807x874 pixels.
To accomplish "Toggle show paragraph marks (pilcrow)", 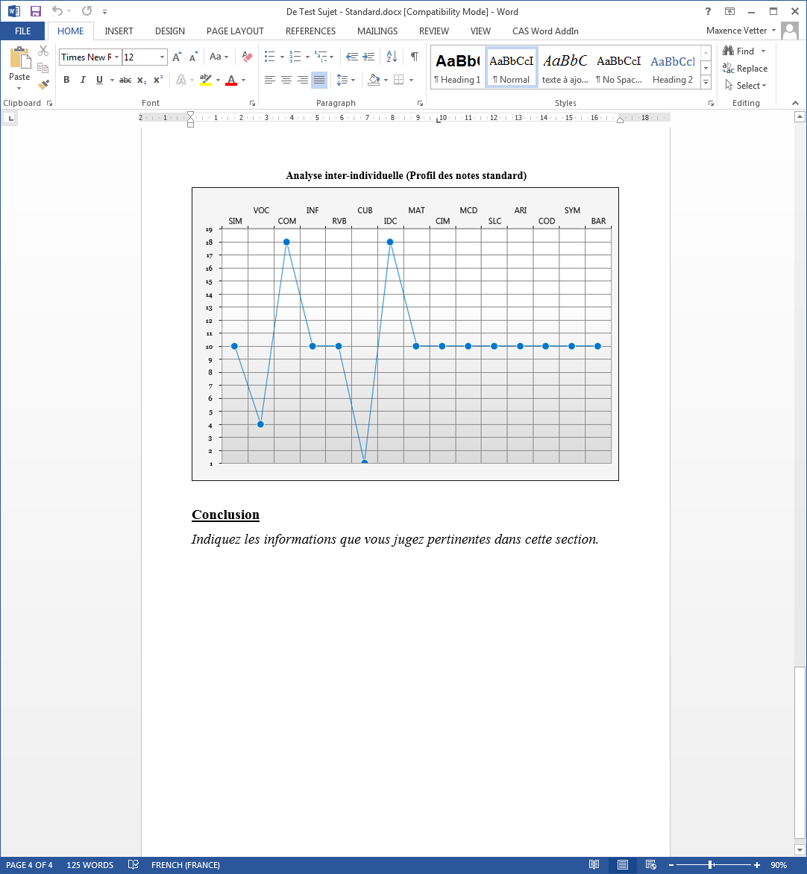I will 414,57.
